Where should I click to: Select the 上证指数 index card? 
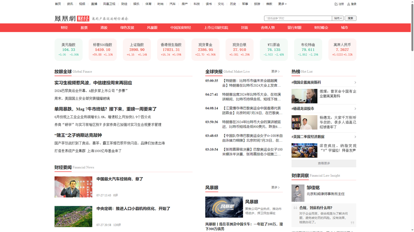pyautogui.click(x=137, y=50)
